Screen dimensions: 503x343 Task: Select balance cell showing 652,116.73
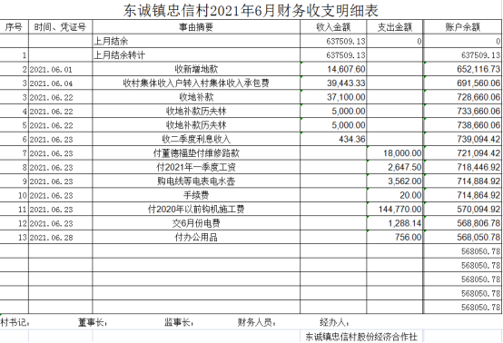[x=462, y=69]
